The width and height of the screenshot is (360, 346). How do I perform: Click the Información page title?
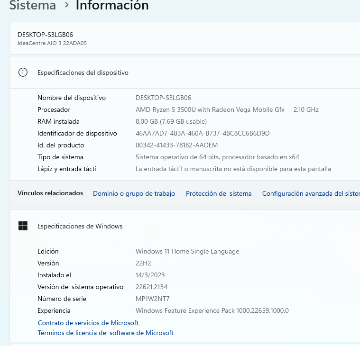pos(112,5)
